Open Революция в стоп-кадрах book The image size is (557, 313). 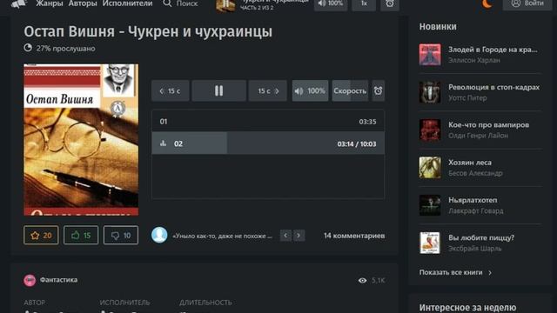pos(493,87)
